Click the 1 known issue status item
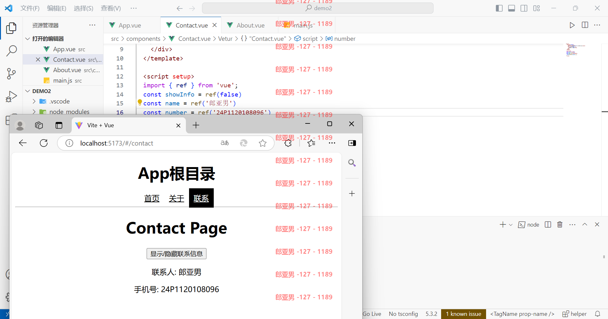Viewport: 608px width, 319px height. click(464, 314)
